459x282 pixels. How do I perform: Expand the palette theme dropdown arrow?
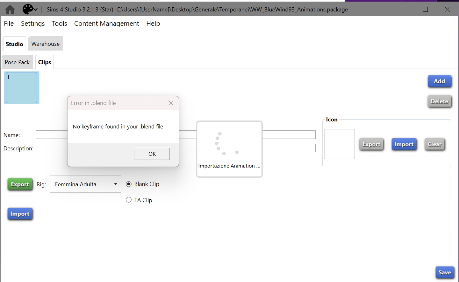[x=35, y=10]
